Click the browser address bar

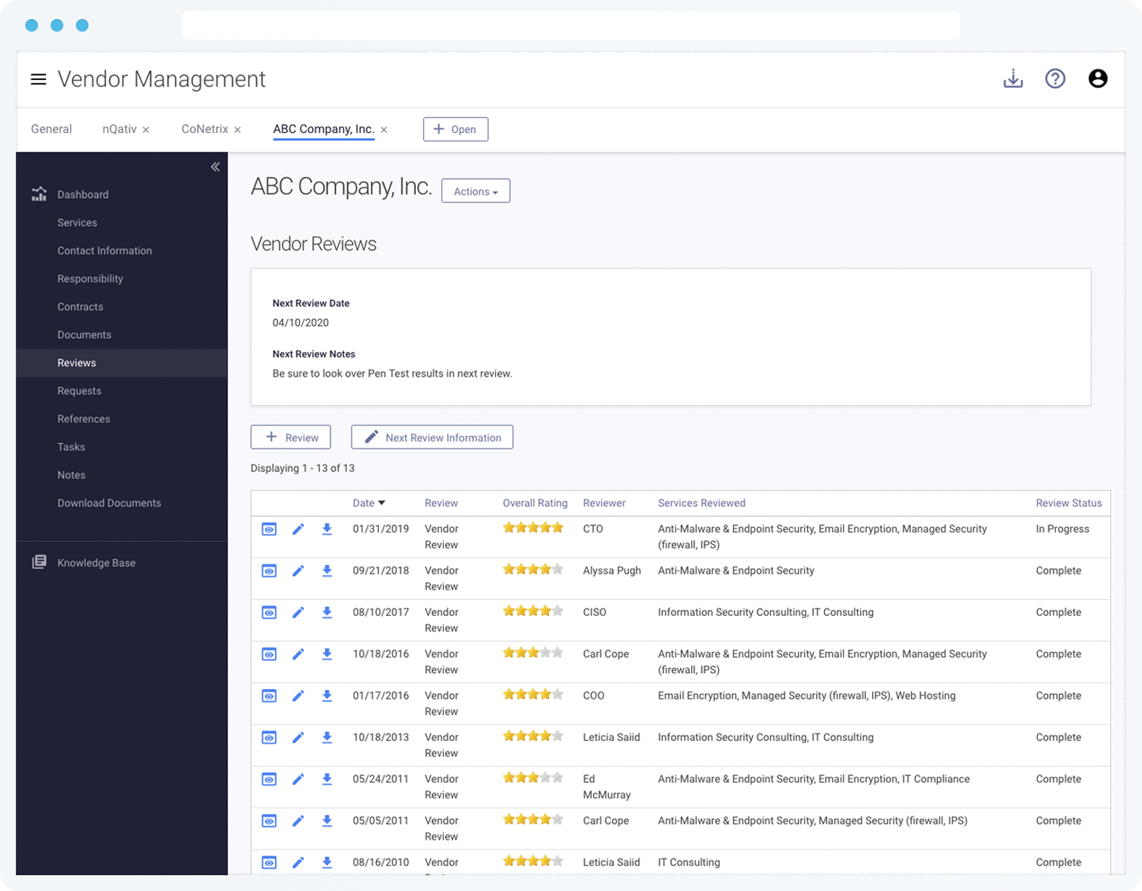571,25
